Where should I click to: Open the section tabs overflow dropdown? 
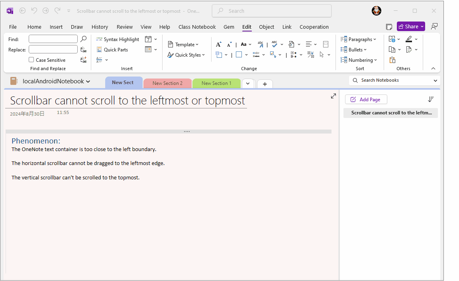tap(248, 83)
